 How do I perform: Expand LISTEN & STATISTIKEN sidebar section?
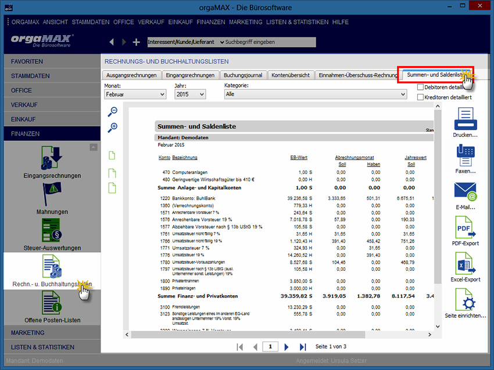click(52, 347)
